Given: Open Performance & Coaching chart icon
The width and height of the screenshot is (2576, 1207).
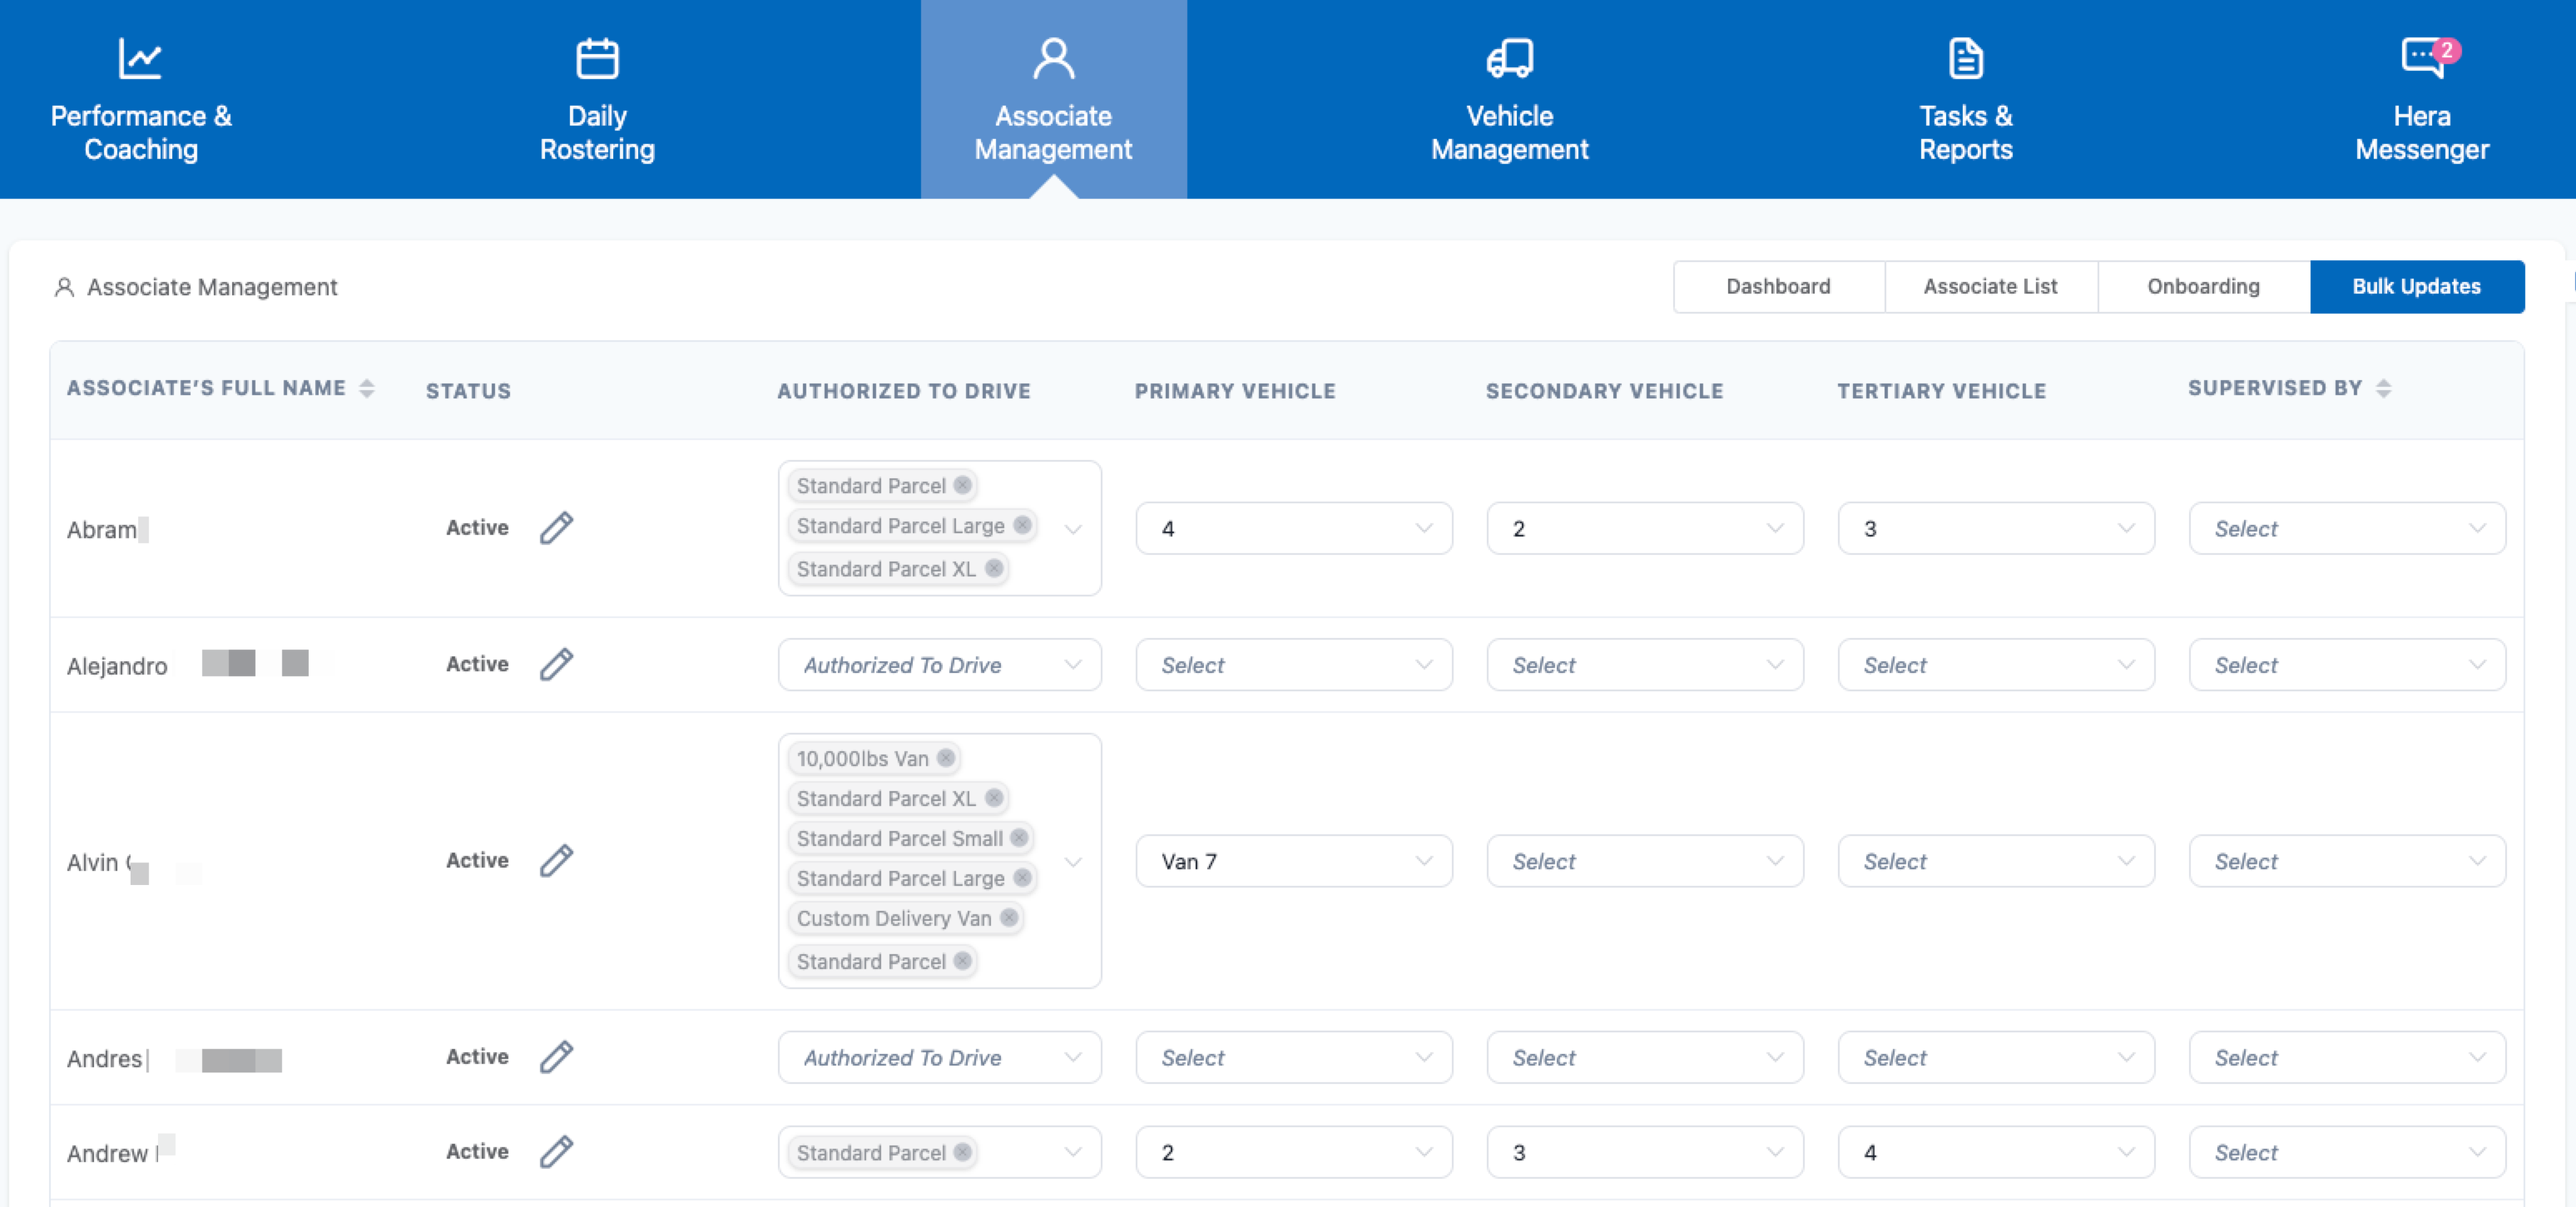Looking at the screenshot, I should coord(140,58).
